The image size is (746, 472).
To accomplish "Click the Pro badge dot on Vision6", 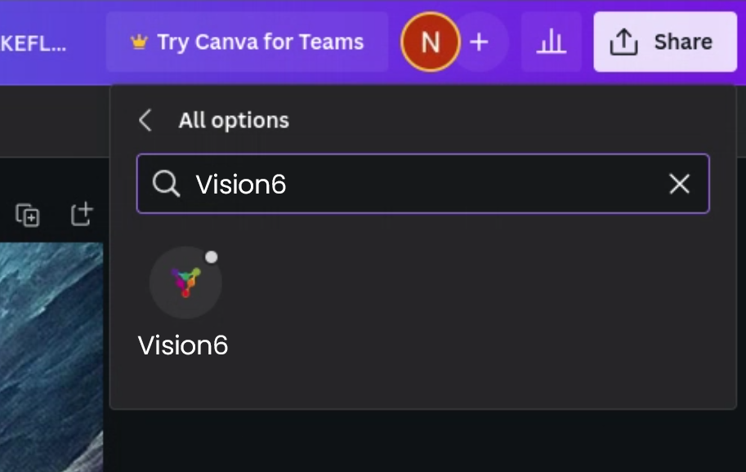I will [212, 256].
